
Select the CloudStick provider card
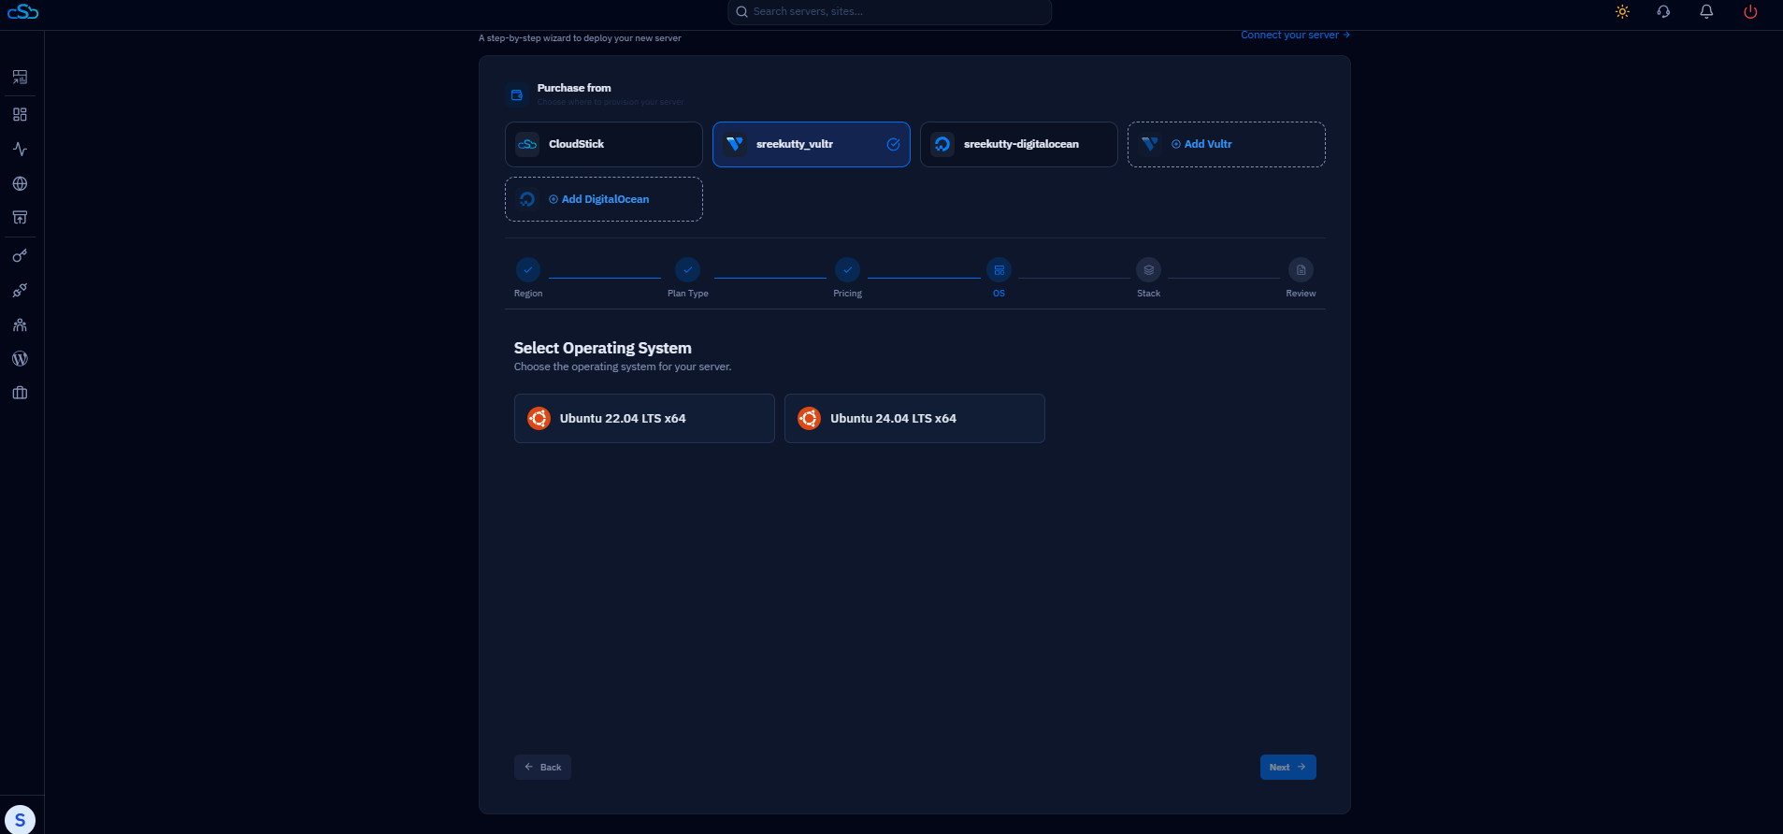[x=604, y=145]
